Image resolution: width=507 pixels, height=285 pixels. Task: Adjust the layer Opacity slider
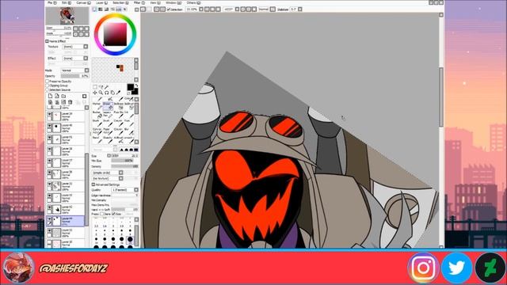point(74,76)
